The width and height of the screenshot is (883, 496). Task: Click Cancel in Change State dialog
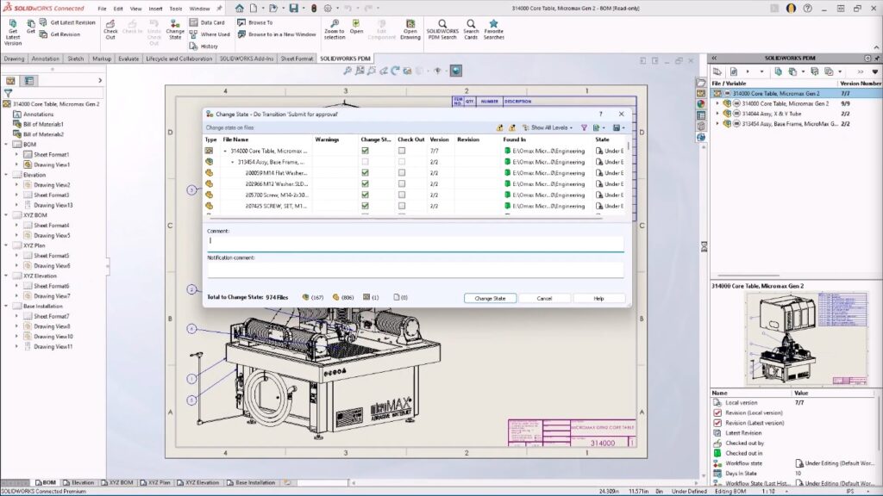tap(544, 298)
